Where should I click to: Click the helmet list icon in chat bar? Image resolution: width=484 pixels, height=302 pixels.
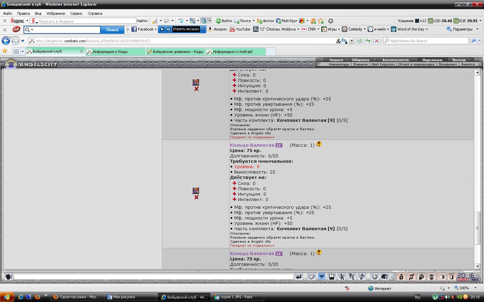click(385, 277)
